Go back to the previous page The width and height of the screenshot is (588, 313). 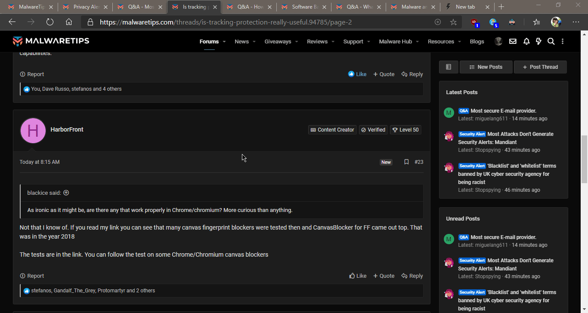click(12, 22)
